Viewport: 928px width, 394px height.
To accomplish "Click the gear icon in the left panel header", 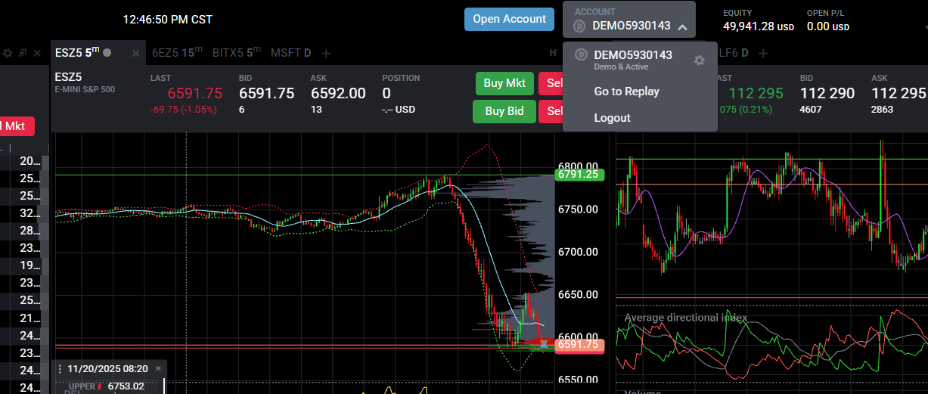I will [8, 54].
